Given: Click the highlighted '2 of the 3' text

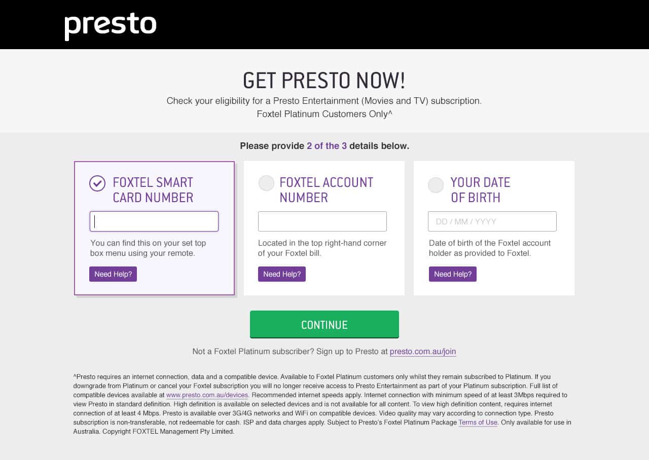Looking at the screenshot, I should coord(327,146).
